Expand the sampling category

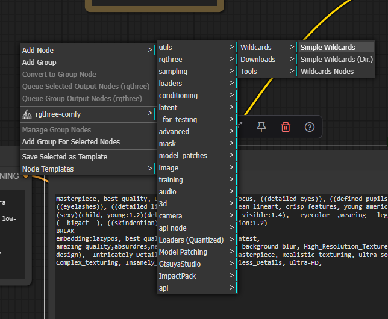(197, 72)
